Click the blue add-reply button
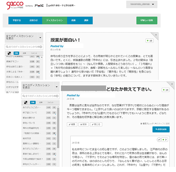The image size is (176, 172). (x=161, y=129)
